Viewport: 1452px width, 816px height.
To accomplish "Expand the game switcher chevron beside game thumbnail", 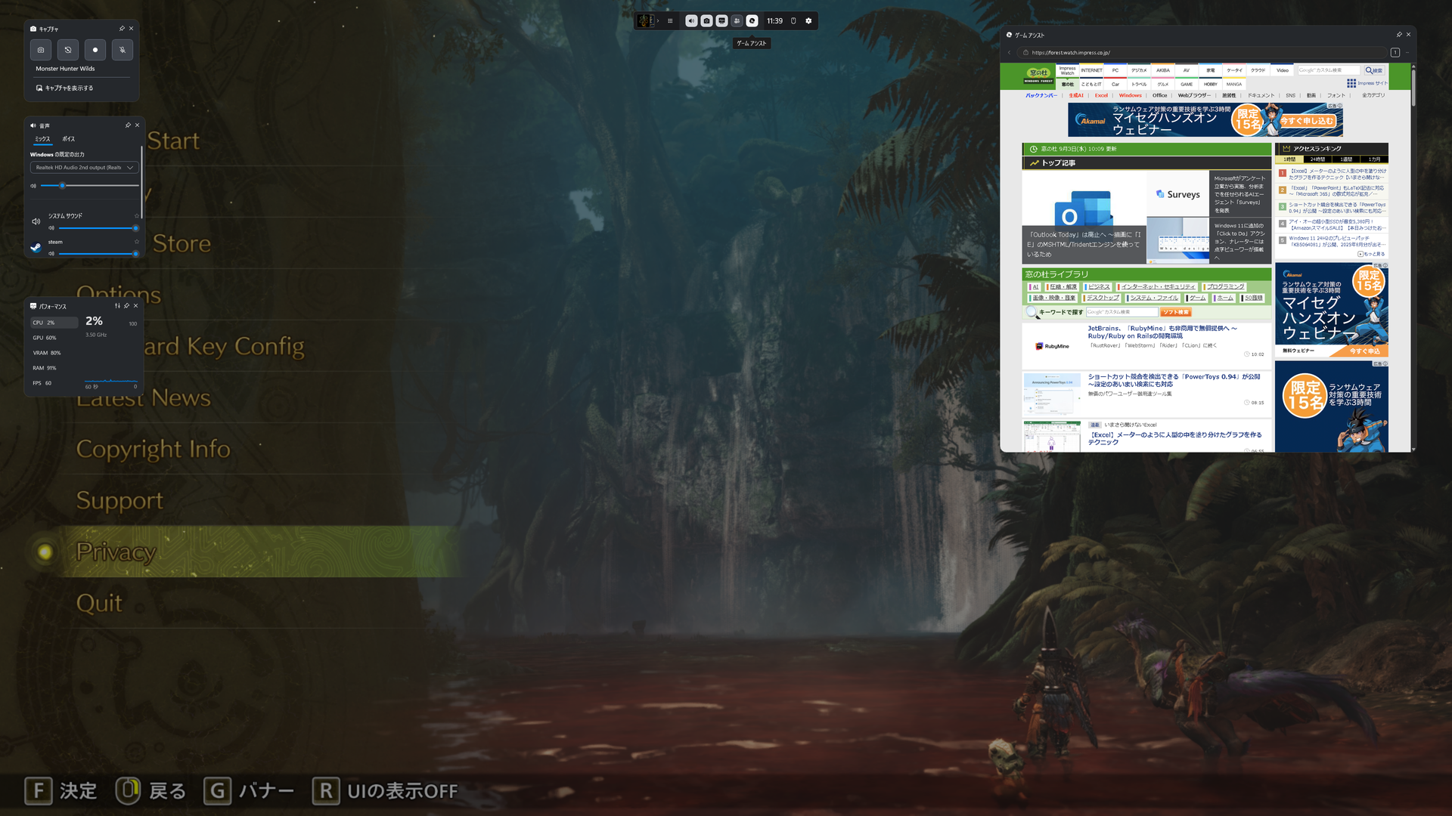I will (x=658, y=21).
